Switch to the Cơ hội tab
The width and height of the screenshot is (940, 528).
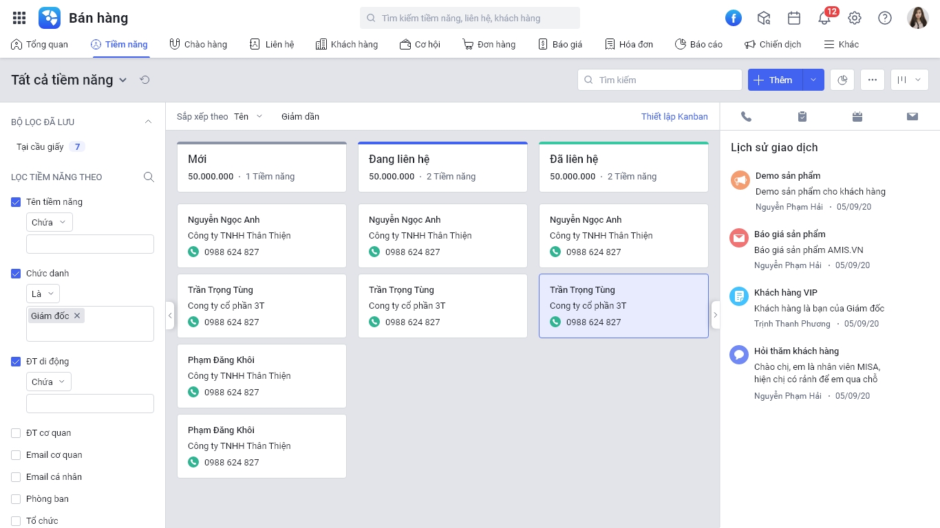(x=420, y=44)
